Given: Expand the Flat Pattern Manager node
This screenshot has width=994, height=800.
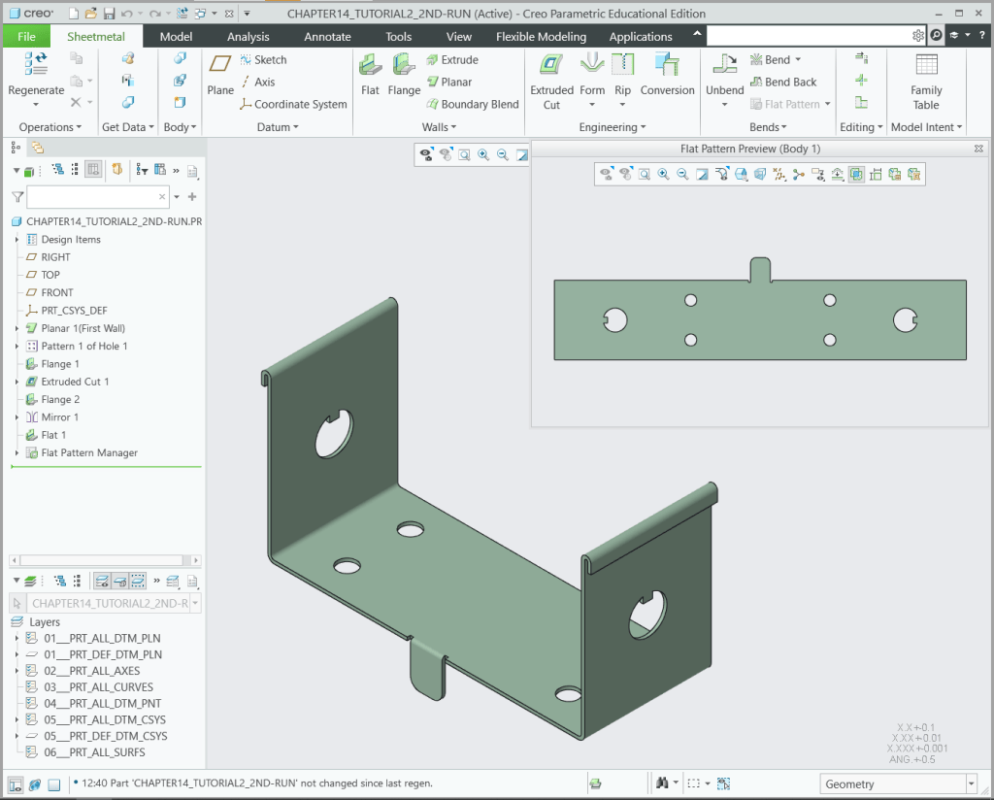Looking at the screenshot, I should (17, 452).
